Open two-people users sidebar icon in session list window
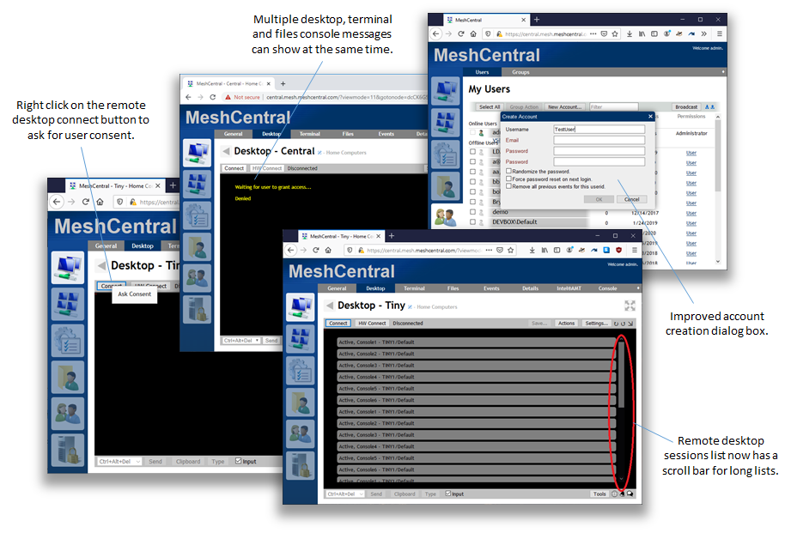The width and height of the screenshot is (791, 533). (301, 433)
